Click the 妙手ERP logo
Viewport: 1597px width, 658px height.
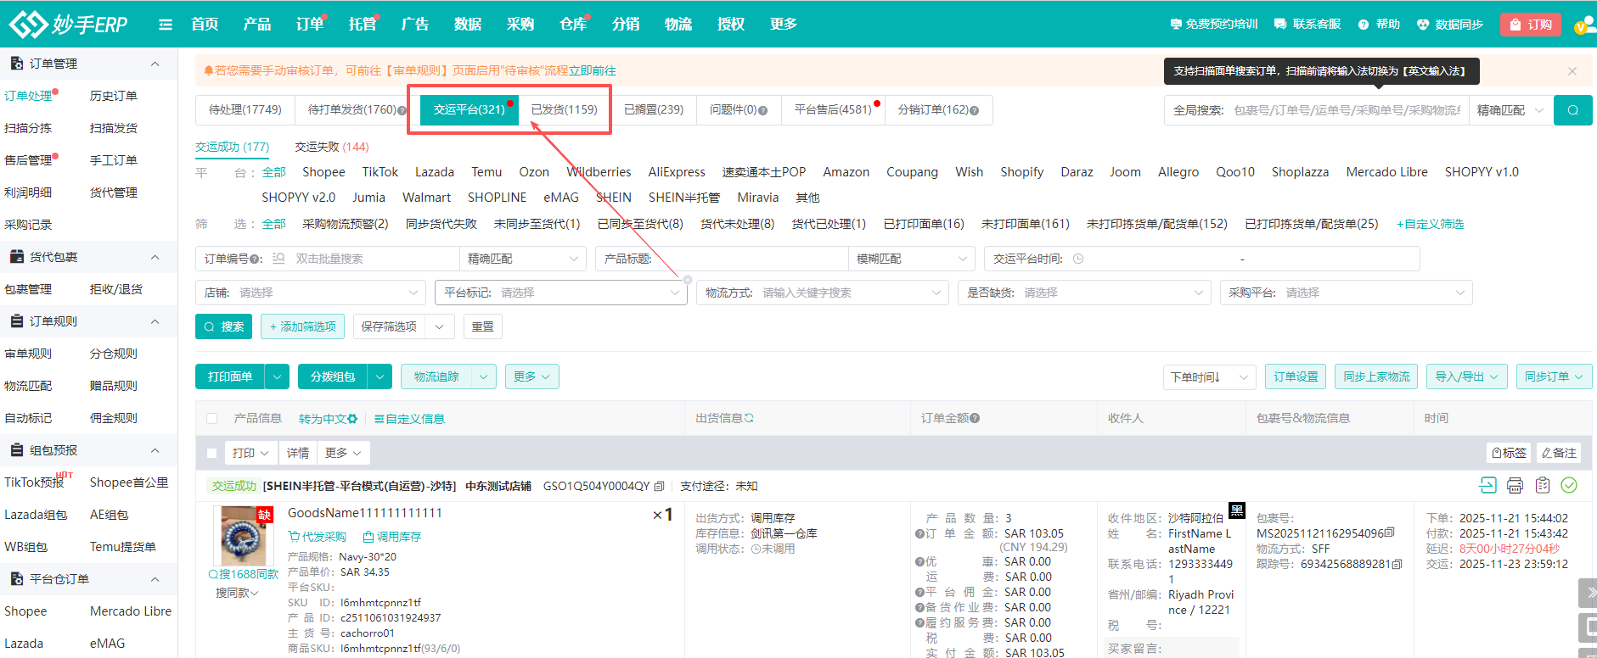[68, 24]
